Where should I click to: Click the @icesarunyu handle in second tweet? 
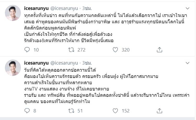pyautogui.click(x=64, y=63)
